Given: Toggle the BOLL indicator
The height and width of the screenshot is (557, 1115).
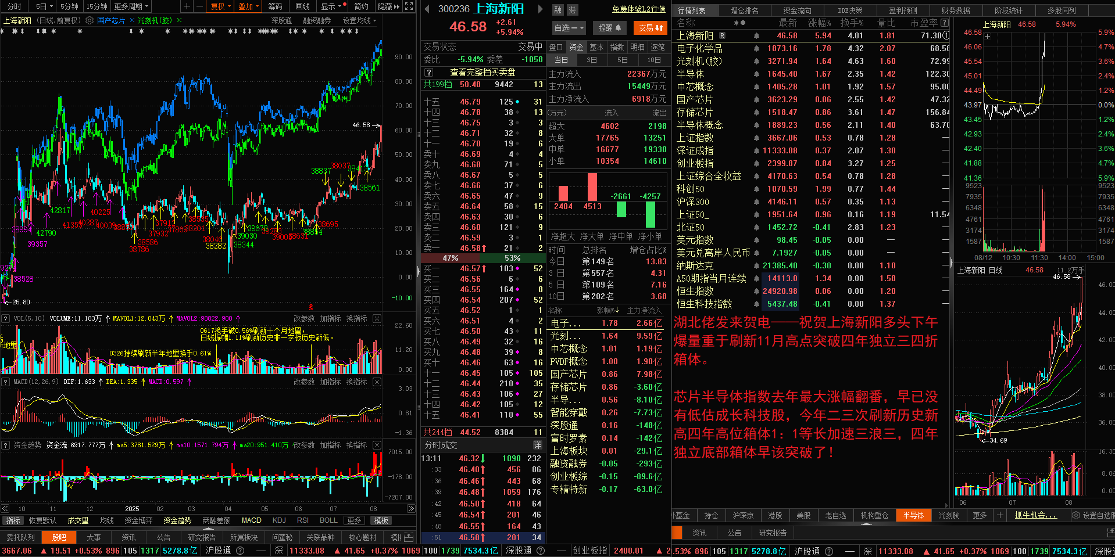Looking at the screenshot, I should (x=328, y=520).
